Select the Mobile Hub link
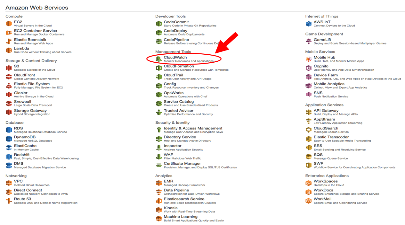This screenshot has height=225, width=405. pyautogui.click(x=324, y=58)
